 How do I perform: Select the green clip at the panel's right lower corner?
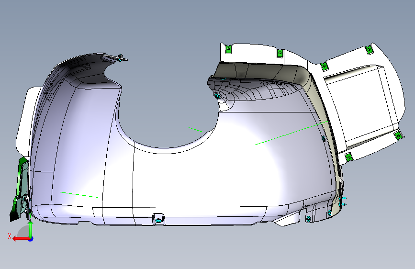(x=398, y=136)
